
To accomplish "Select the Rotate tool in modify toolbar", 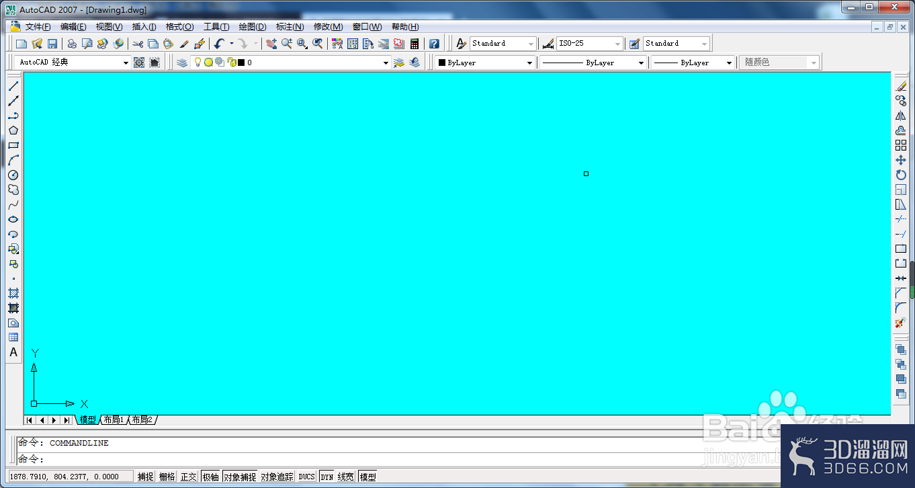I will click(x=901, y=175).
